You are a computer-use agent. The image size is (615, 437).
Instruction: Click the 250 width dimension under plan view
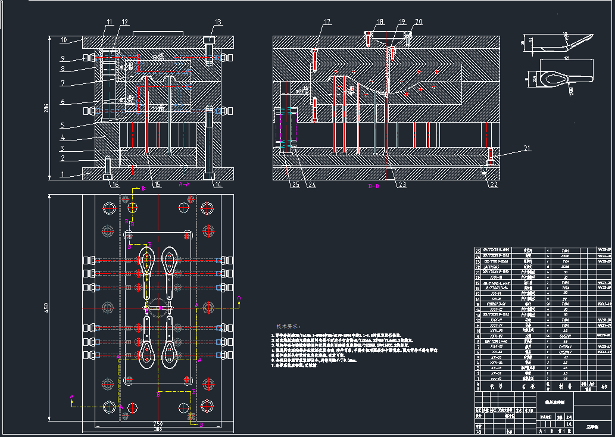pos(158,424)
